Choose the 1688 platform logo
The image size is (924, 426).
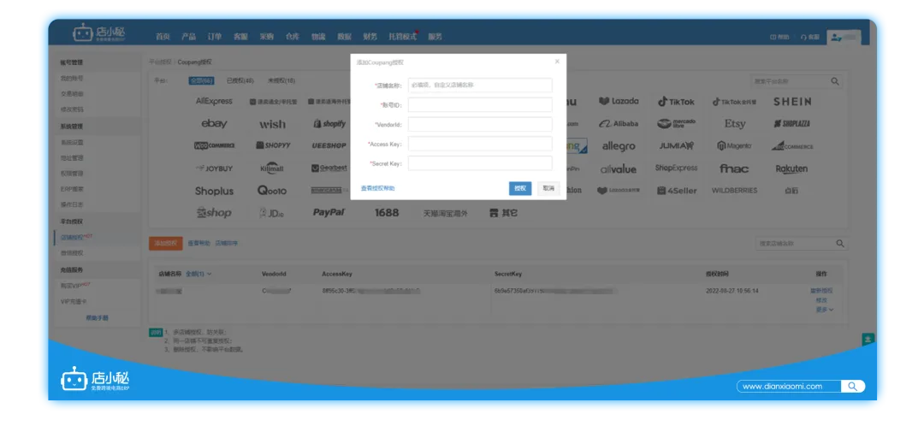[x=387, y=213]
